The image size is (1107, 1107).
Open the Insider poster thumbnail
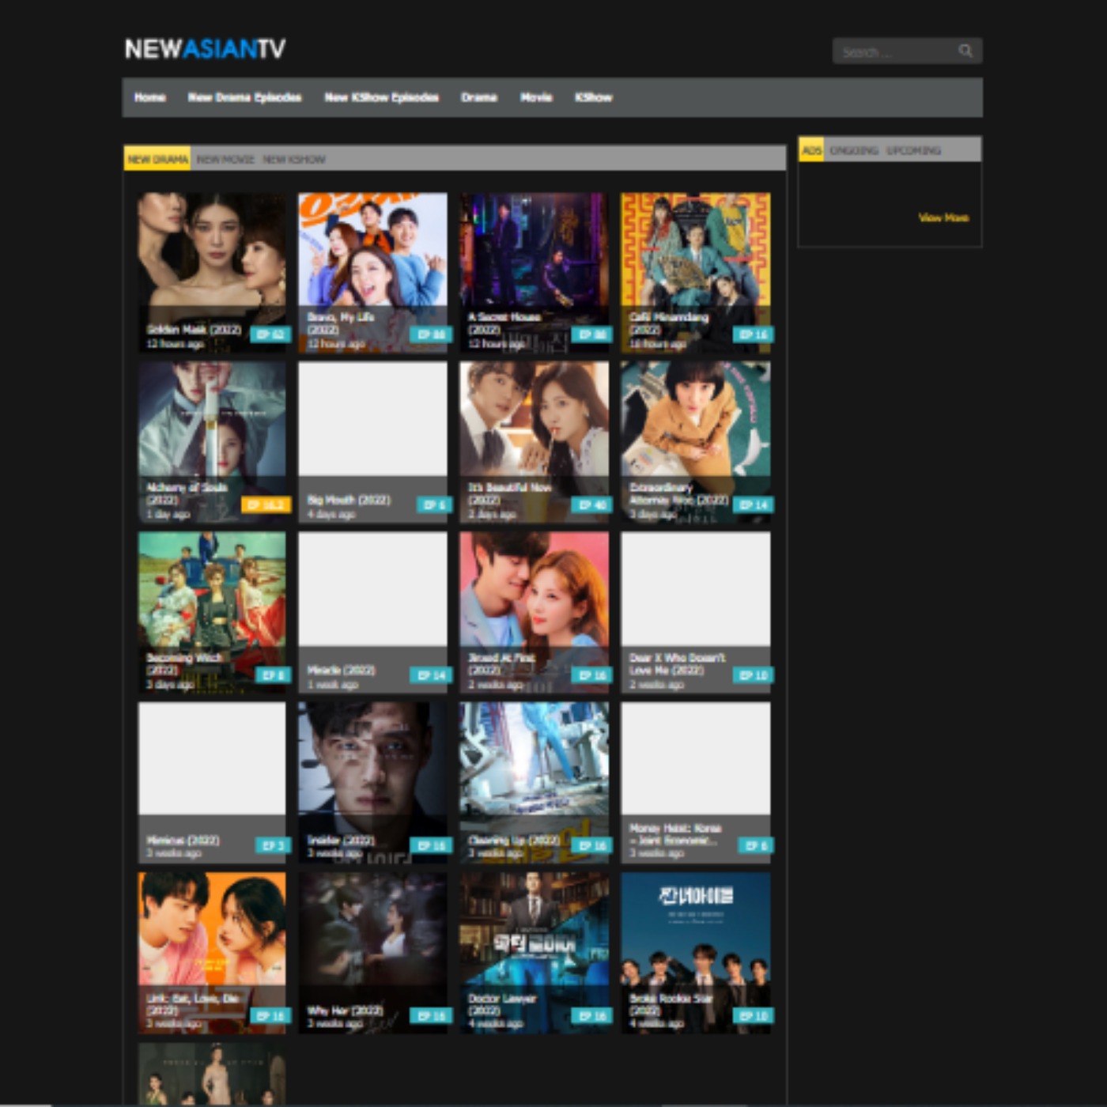pyautogui.click(x=372, y=782)
